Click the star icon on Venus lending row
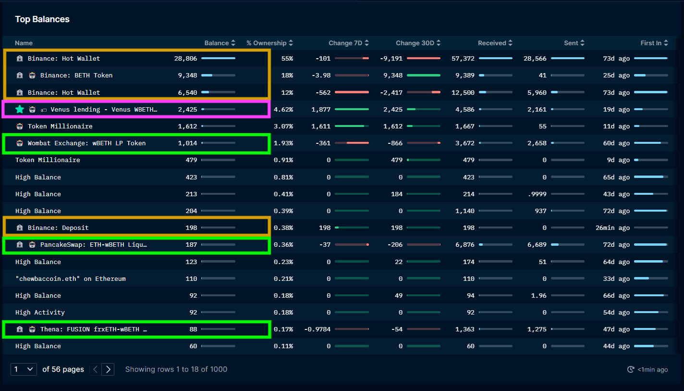 [x=20, y=109]
